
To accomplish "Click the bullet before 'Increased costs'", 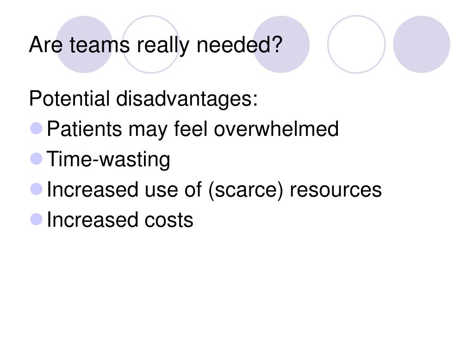I will tap(36, 219).
